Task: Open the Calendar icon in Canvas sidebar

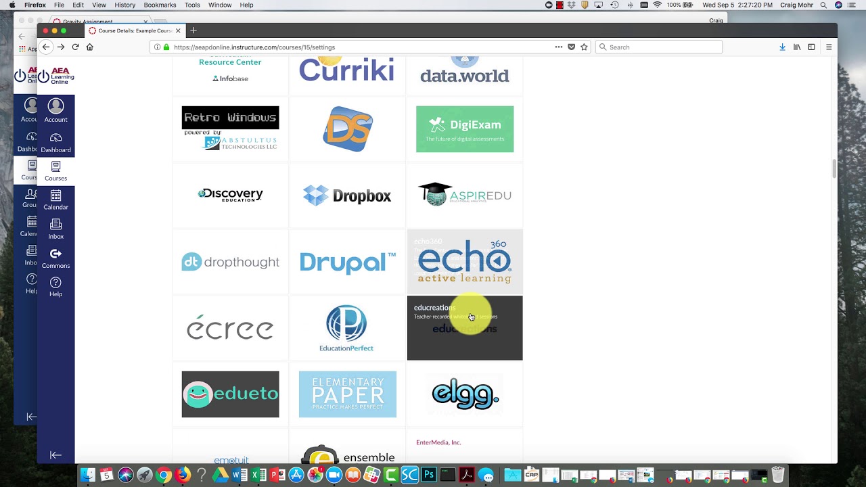Action: click(55, 200)
